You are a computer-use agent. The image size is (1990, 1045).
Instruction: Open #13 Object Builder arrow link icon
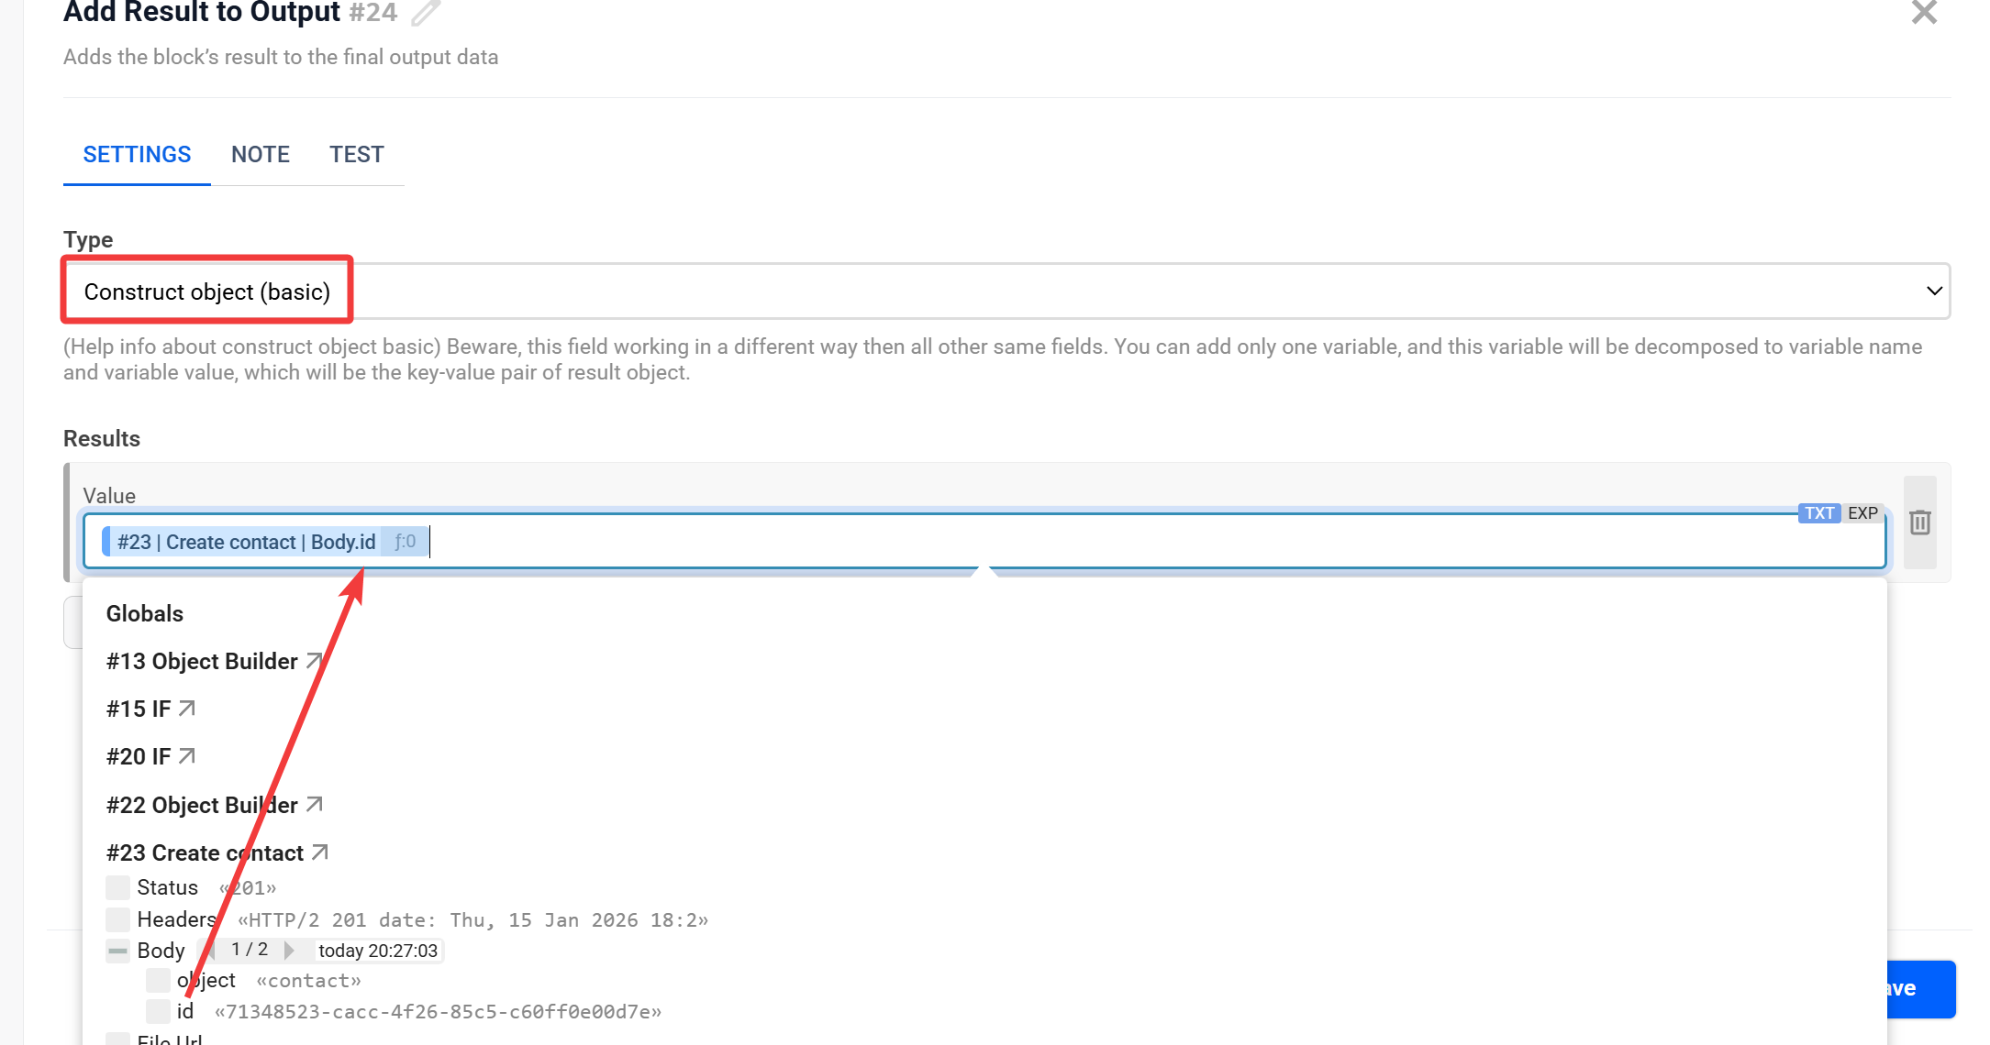(315, 661)
